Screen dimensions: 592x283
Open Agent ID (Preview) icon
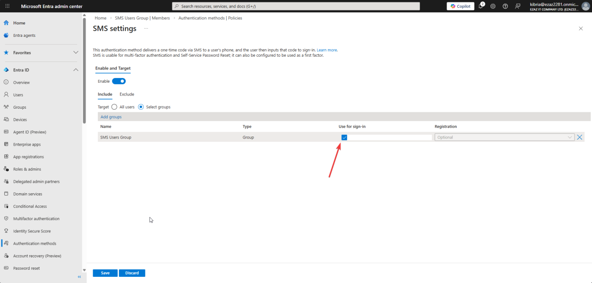click(x=6, y=132)
